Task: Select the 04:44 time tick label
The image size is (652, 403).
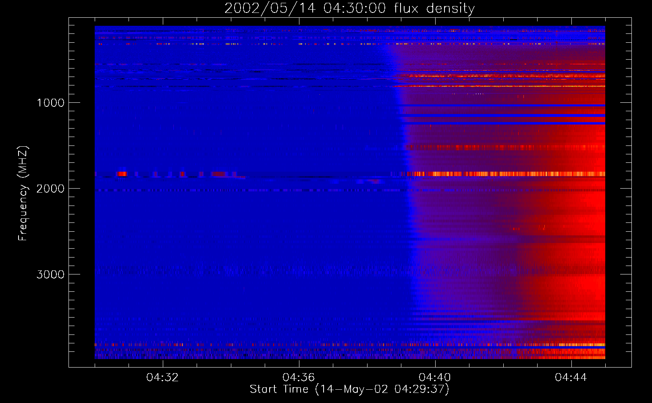Action: coord(571,378)
